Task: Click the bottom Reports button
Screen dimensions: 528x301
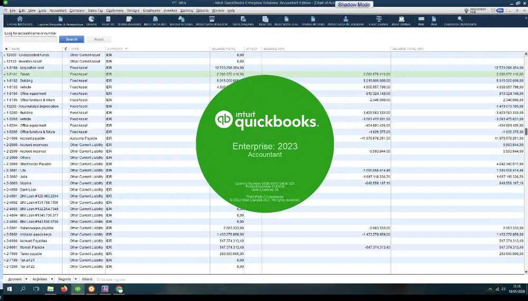Action: (x=64, y=279)
